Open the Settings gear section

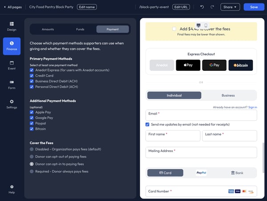12,104
